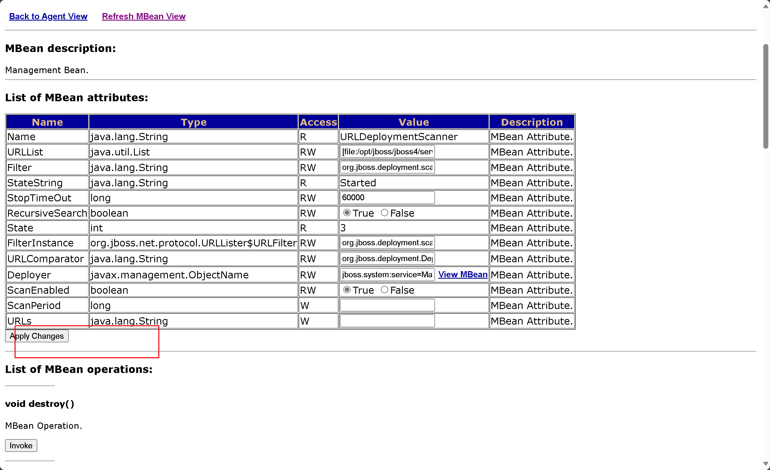Click the Deployer ObjectName text field

click(387, 274)
